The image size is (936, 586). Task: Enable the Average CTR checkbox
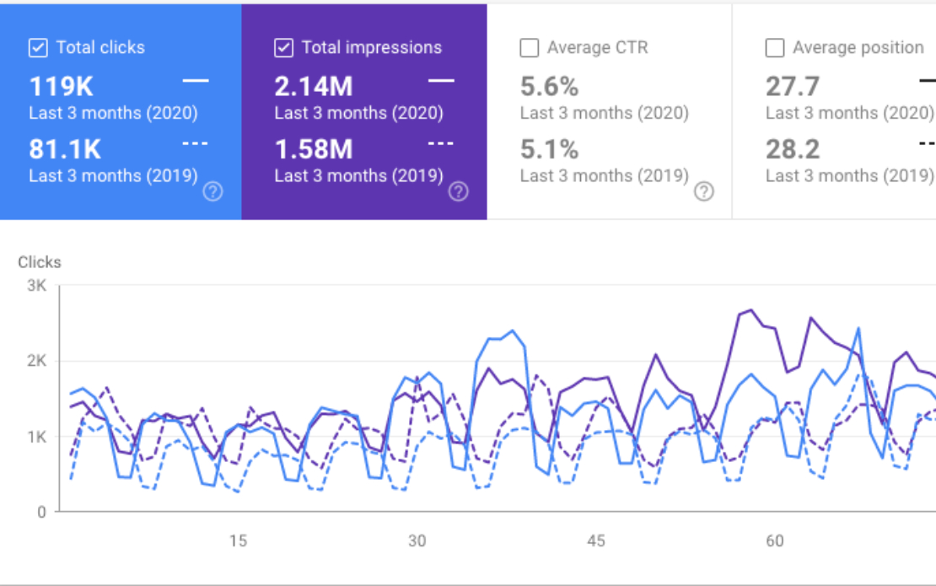pyautogui.click(x=529, y=48)
